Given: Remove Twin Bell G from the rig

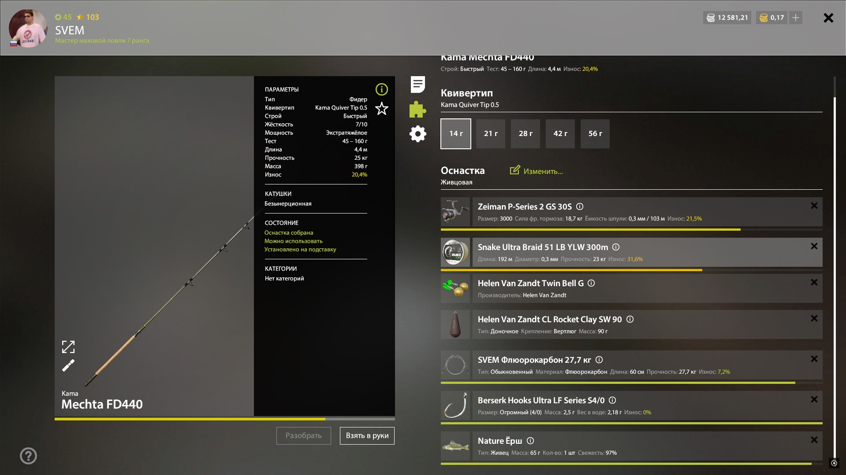Looking at the screenshot, I should 814,282.
